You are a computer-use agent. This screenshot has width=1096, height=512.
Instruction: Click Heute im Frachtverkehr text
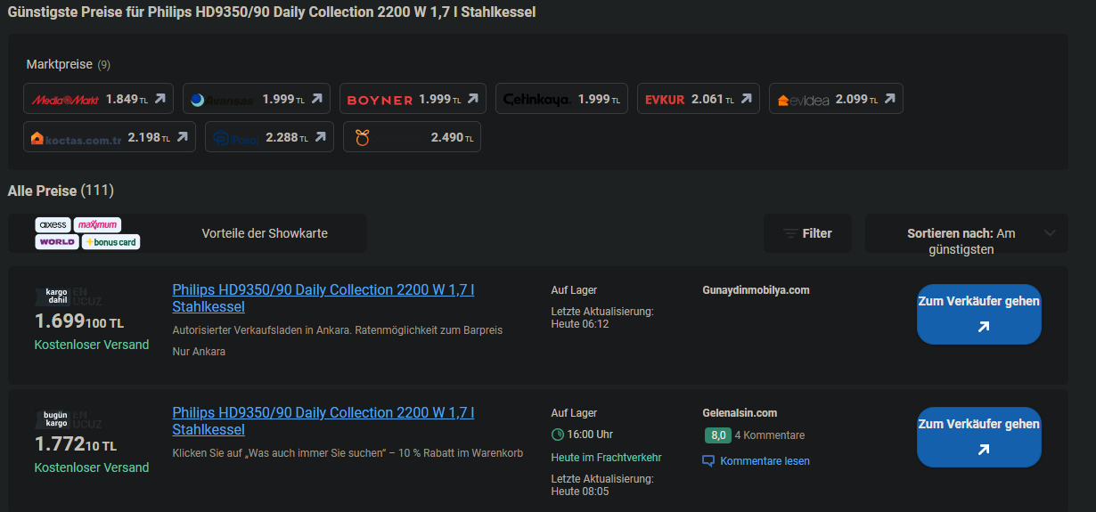606,458
